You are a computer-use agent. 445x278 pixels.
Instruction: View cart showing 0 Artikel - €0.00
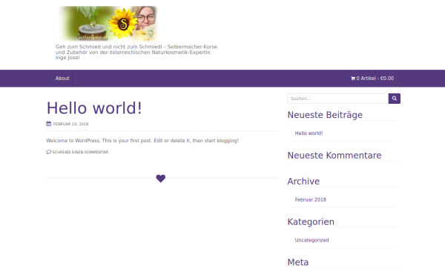pos(372,79)
